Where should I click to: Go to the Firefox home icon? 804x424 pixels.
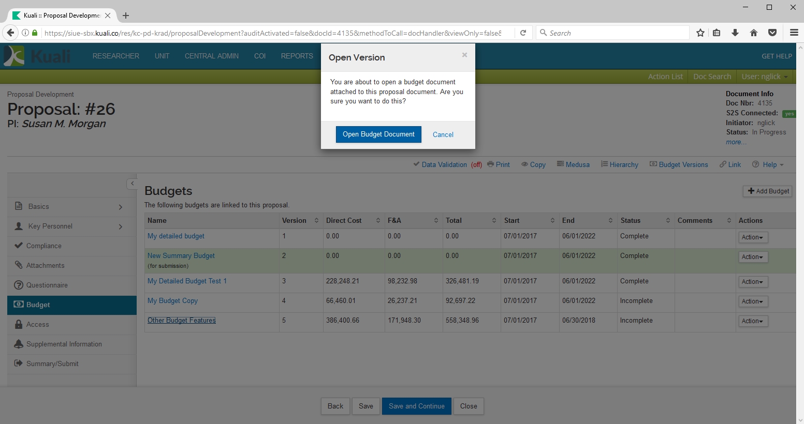point(753,33)
